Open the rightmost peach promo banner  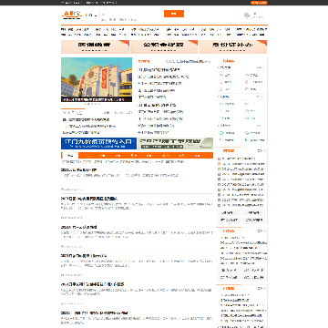pos(233,46)
